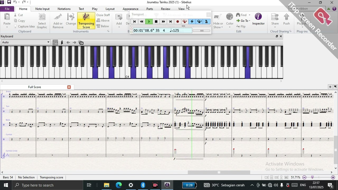Open the Instruments group dialog launcher
Viewport: 338px width, 190px height.
coord(108,31)
